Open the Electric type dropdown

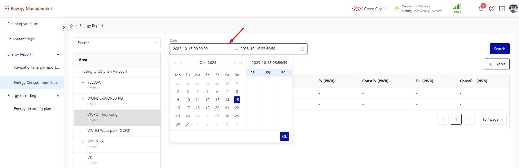tap(117, 43)
